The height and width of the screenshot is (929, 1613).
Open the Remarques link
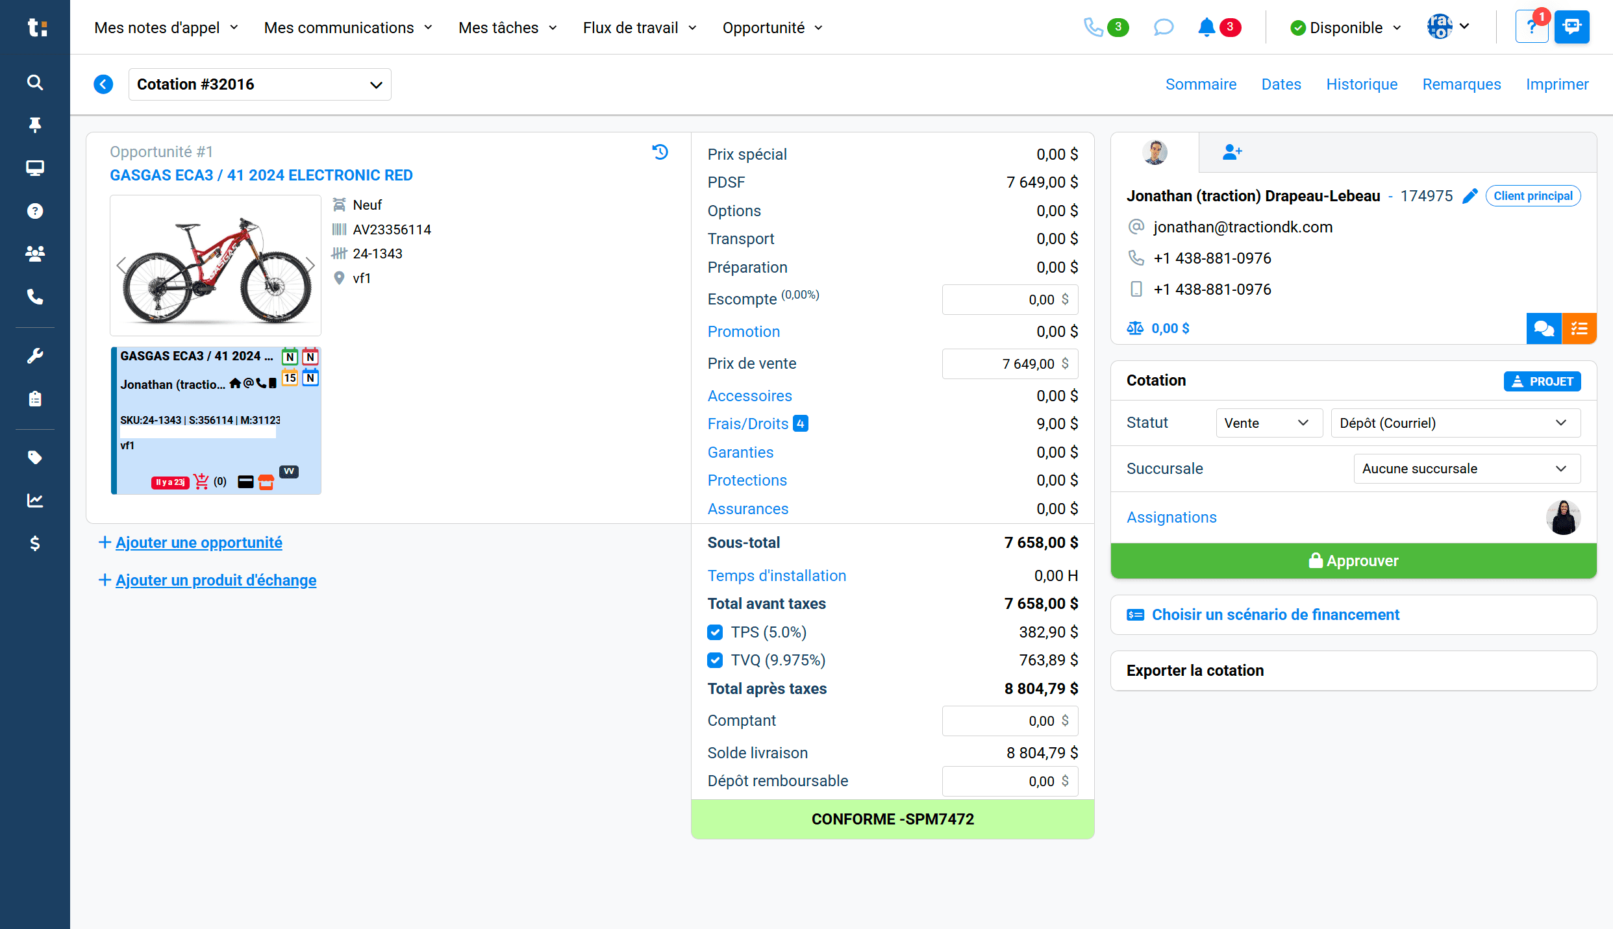pos(1462,84)
